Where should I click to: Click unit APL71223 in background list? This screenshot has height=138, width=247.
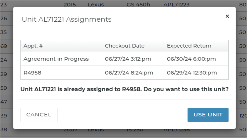click(x=176, y=5)
